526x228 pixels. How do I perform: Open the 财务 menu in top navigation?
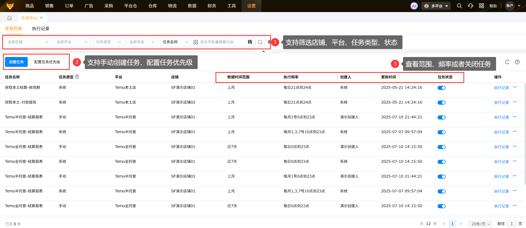(212, 6)
